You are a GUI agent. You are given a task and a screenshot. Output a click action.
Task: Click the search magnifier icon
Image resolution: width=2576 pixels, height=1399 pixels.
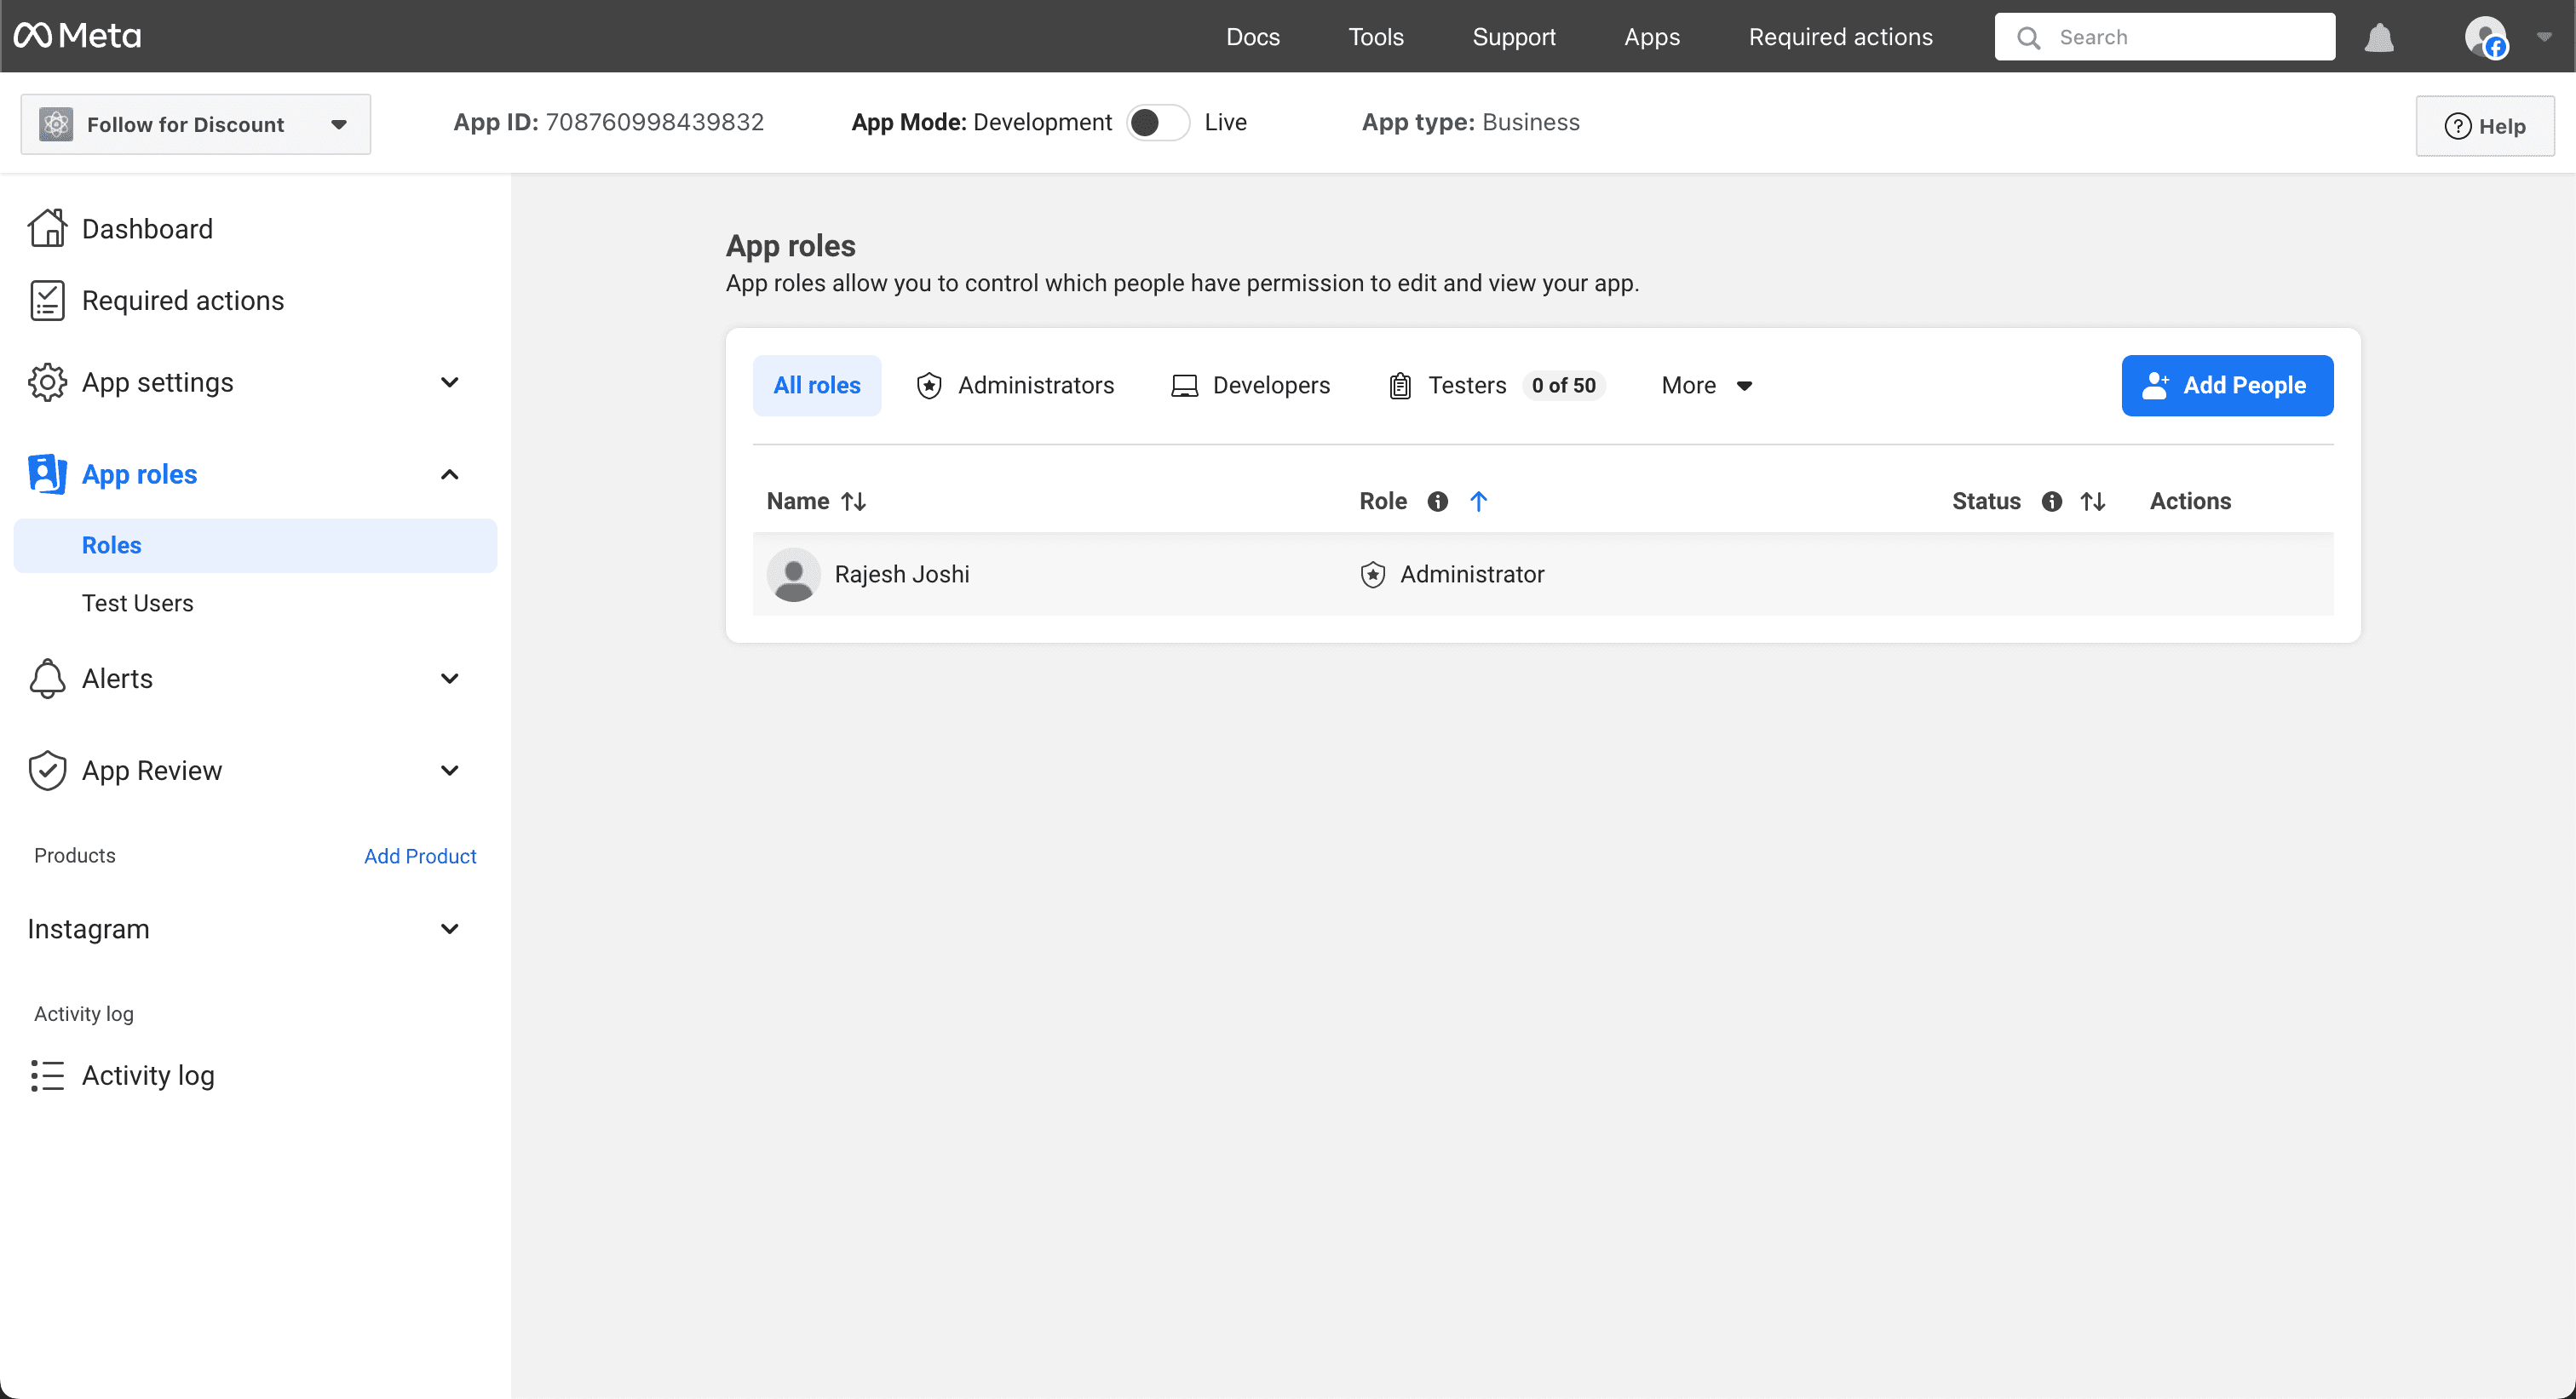pos(2028,38)
